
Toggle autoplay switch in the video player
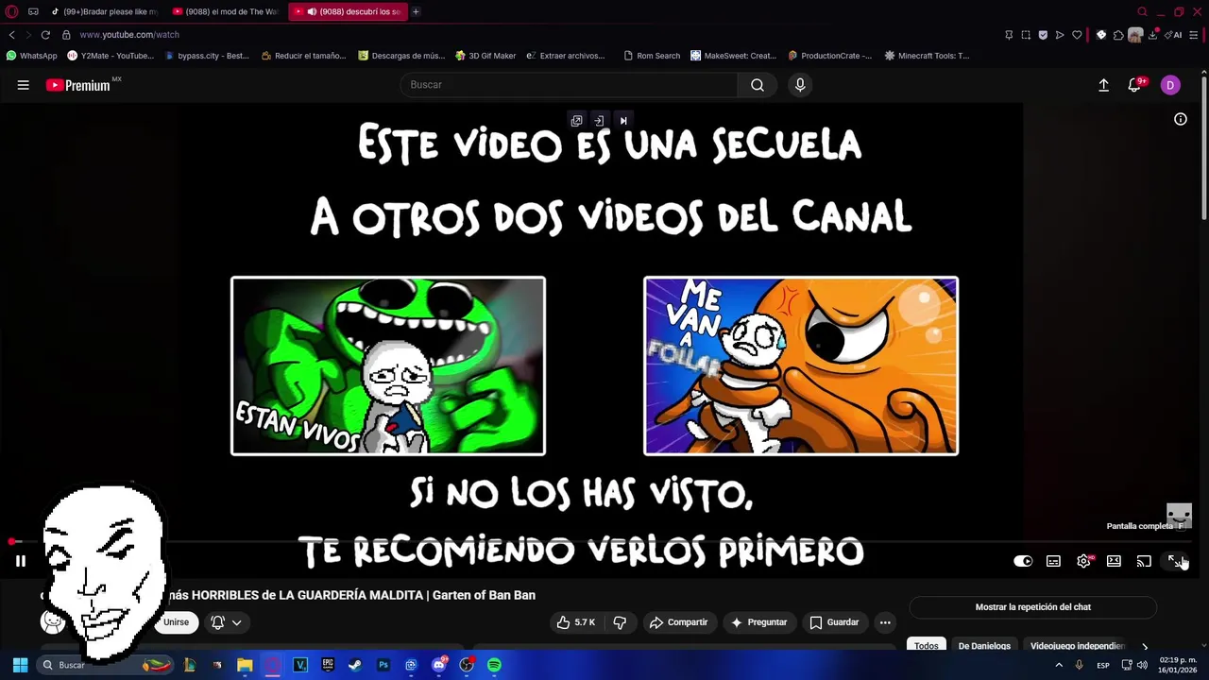1023,561
